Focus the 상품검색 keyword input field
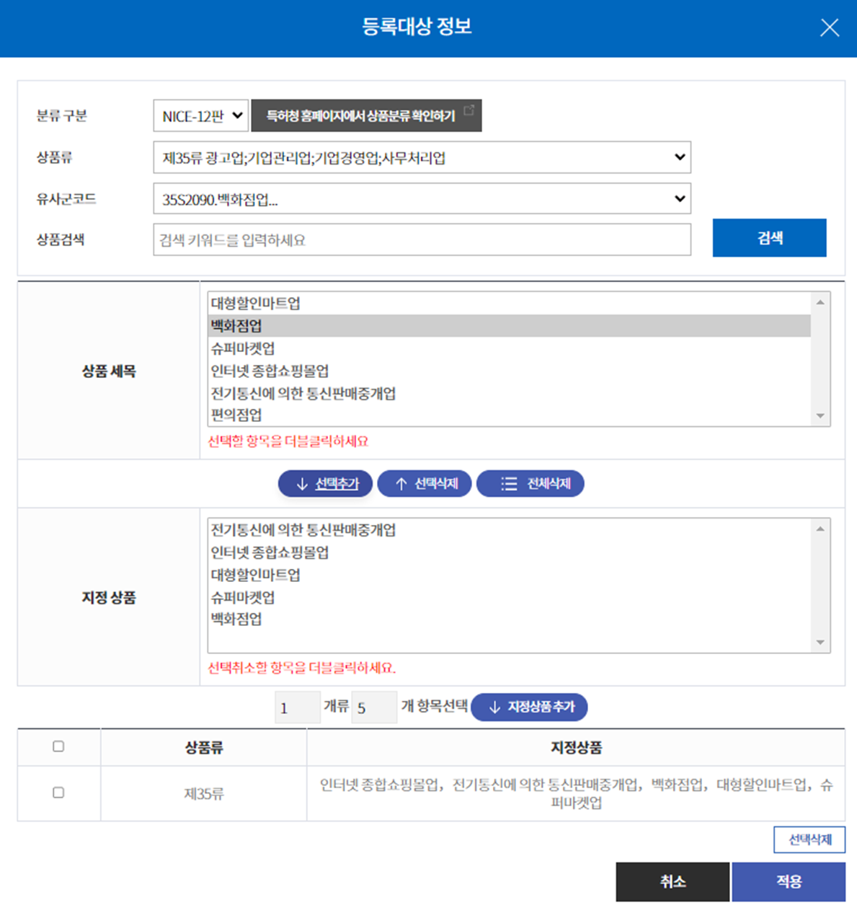 422,239
